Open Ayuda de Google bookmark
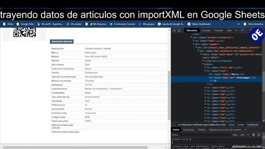The image size is (265, 149). point(171,24)
